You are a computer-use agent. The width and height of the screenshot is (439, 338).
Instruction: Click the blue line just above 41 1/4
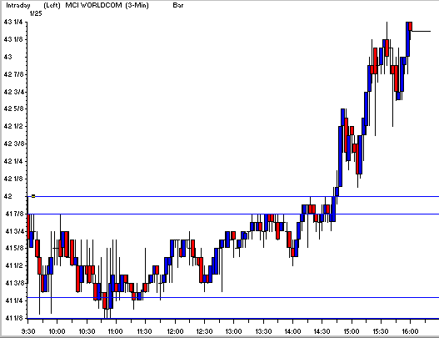[x=233, y=298]
